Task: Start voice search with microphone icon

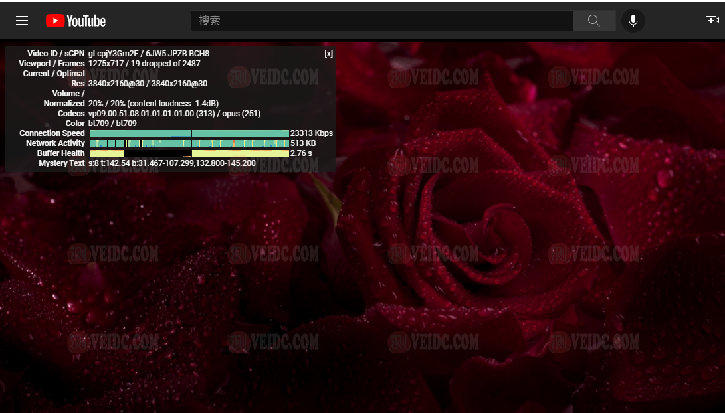Action: click(x=633, y=21)
